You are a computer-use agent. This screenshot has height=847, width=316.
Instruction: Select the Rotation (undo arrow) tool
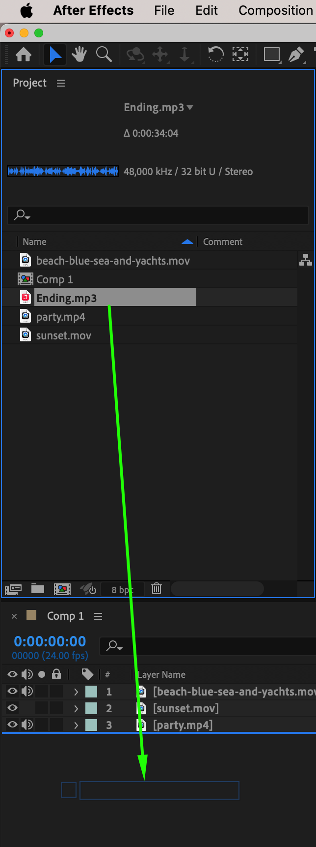(x=215, y=54)
